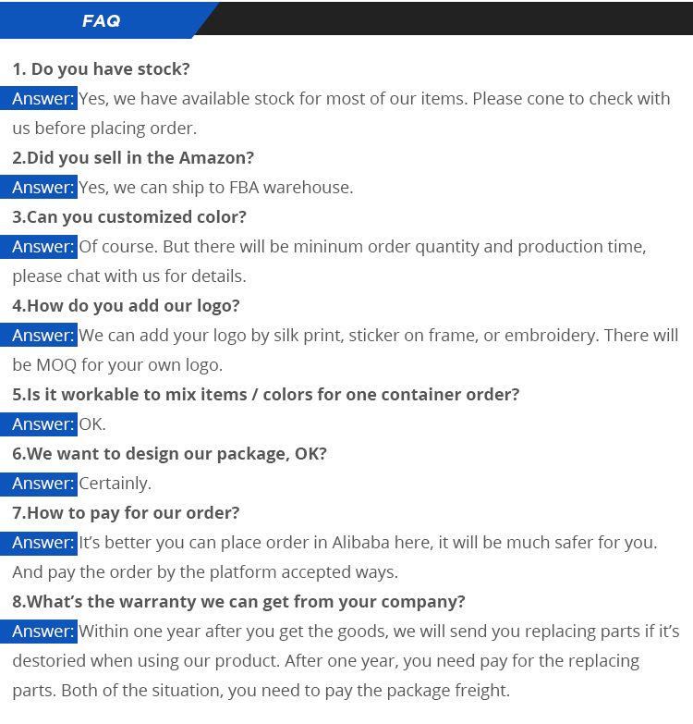Screen dimensions: 693x724
Task: Select the warranty question heading
Action: point(238,602)
